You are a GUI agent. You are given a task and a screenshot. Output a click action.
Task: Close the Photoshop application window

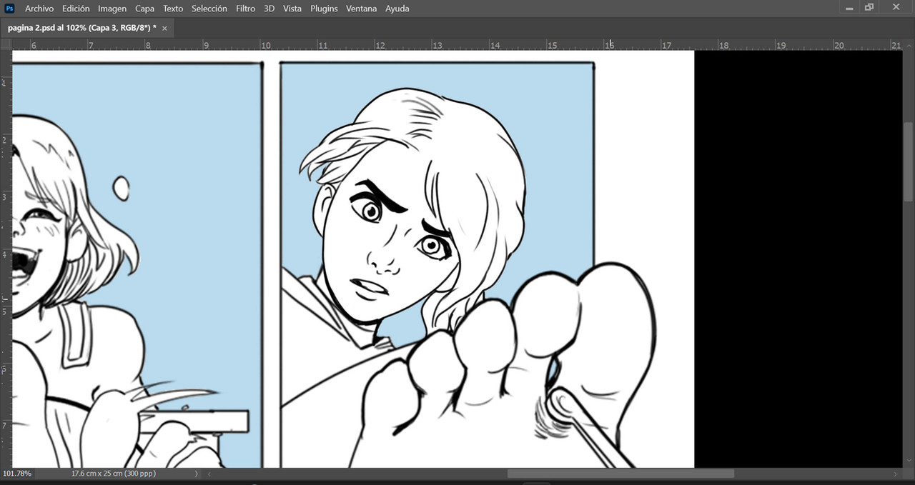click(895, 8)
